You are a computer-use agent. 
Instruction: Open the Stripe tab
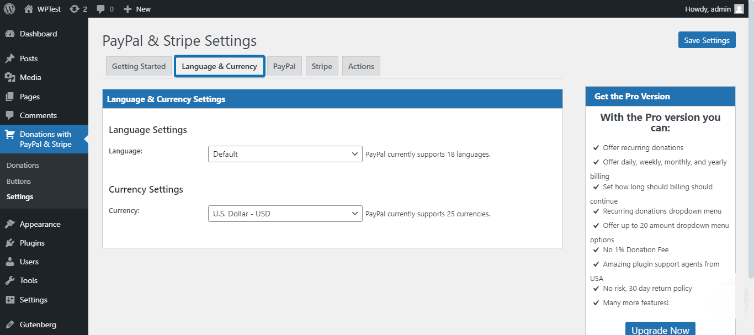tap(322, 66)
